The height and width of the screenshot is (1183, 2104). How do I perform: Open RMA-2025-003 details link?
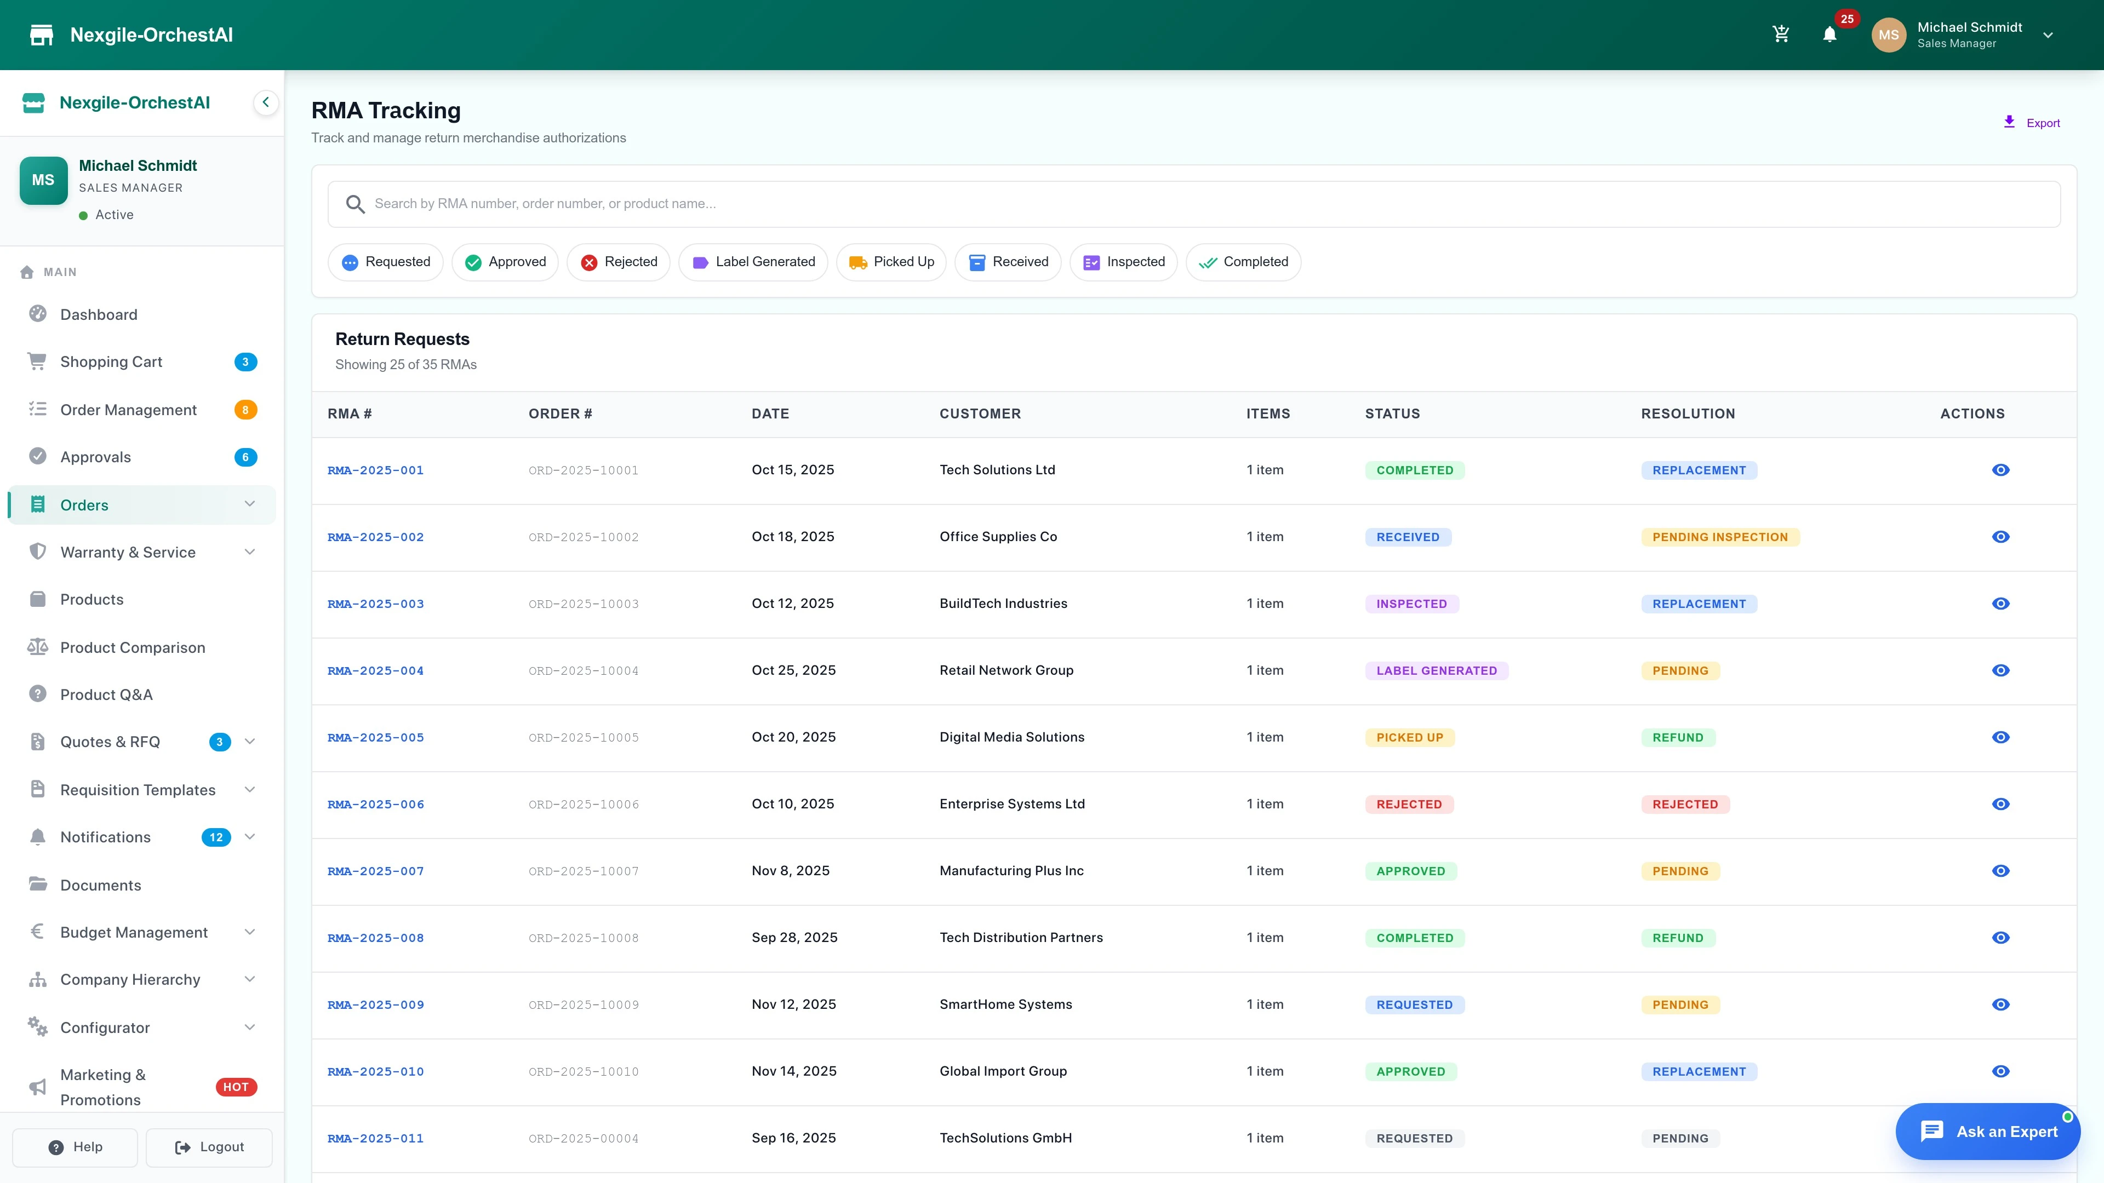[x=375, y=604]
